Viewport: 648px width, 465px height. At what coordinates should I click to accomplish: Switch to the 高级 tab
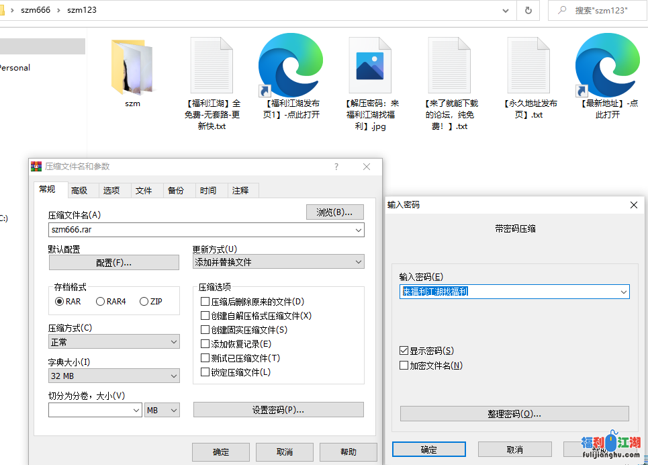click(x=81, y=190)
